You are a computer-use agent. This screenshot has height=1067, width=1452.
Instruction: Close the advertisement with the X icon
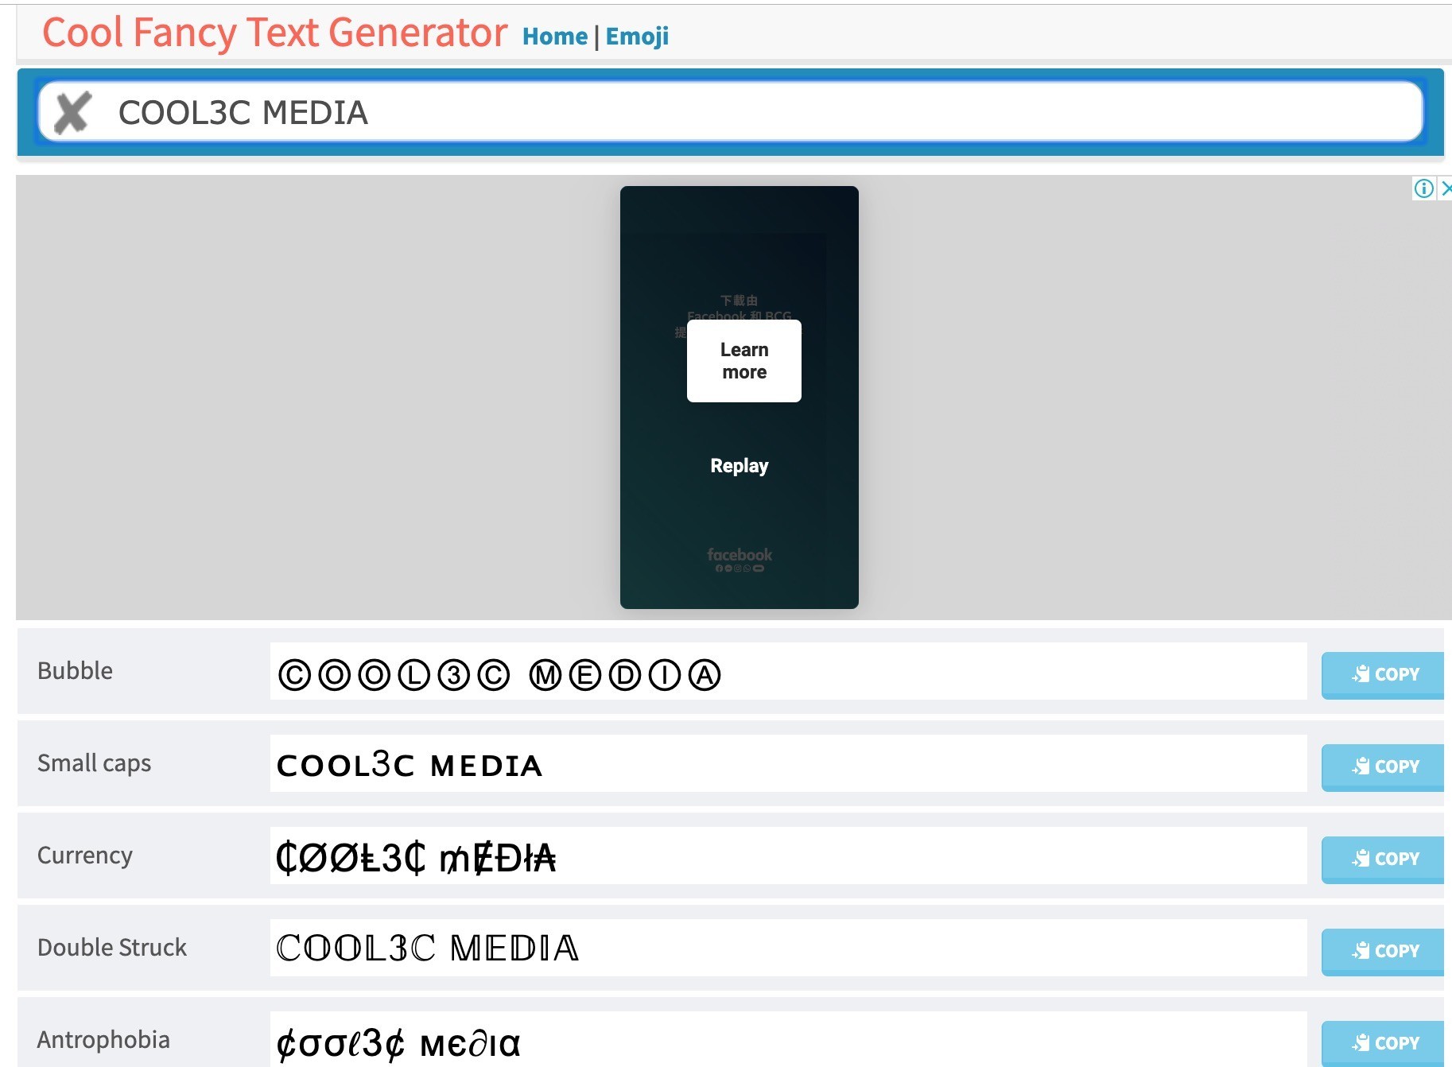[x=1445, y=188]
